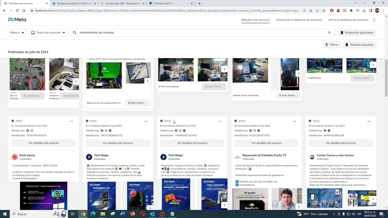Open Chrome downloads icon
Screen dimensions: 388x218
(364, 11)
